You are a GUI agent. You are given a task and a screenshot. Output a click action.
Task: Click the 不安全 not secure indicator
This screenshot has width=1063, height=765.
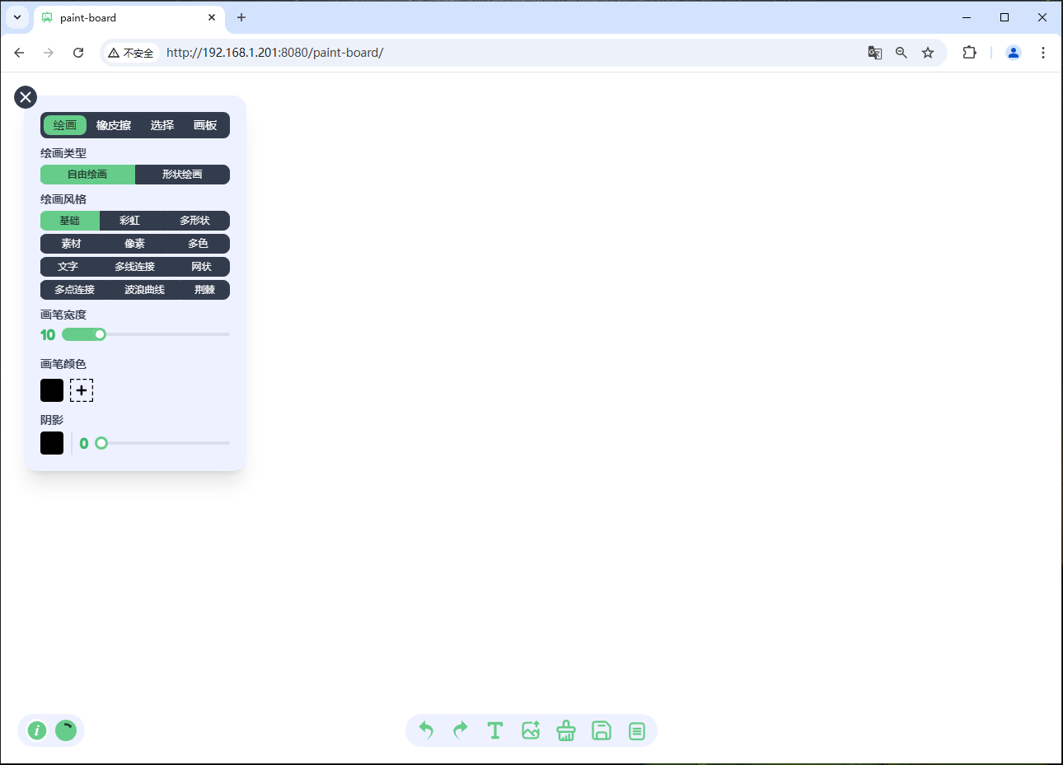(x=131, y=53)
